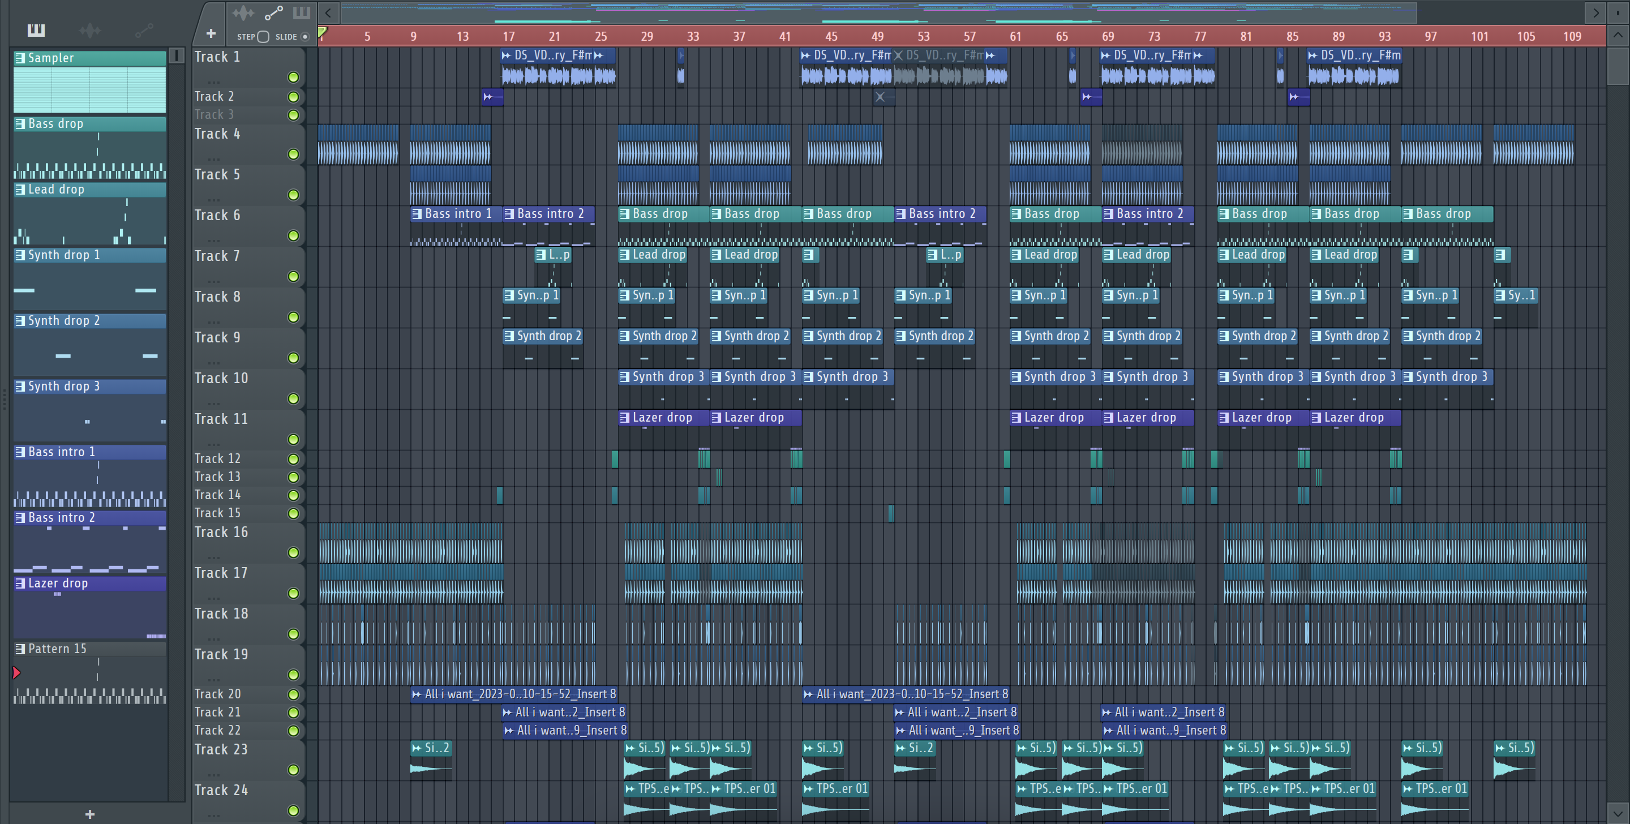1630x824 pixels.
Task: Open Pattern 15 menu icon in picker
Action: [x=20, y=649]
